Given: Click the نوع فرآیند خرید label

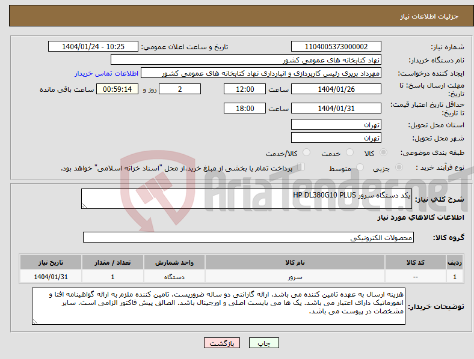Looking at the screenshot, I should [x=440, y=167].
